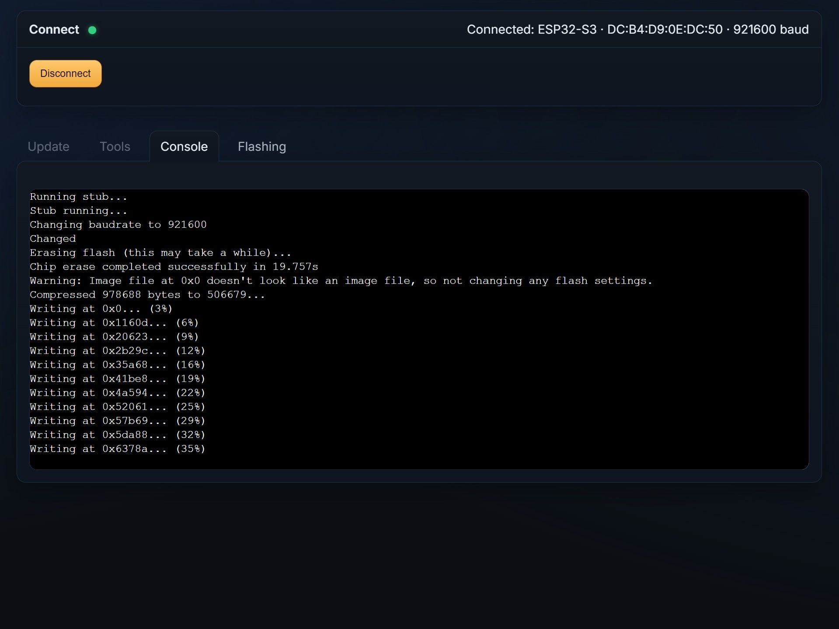Screen dimensions: 839x629
Task: Select the 'Running stub...' log line
Action: click(x=78, y=196)
